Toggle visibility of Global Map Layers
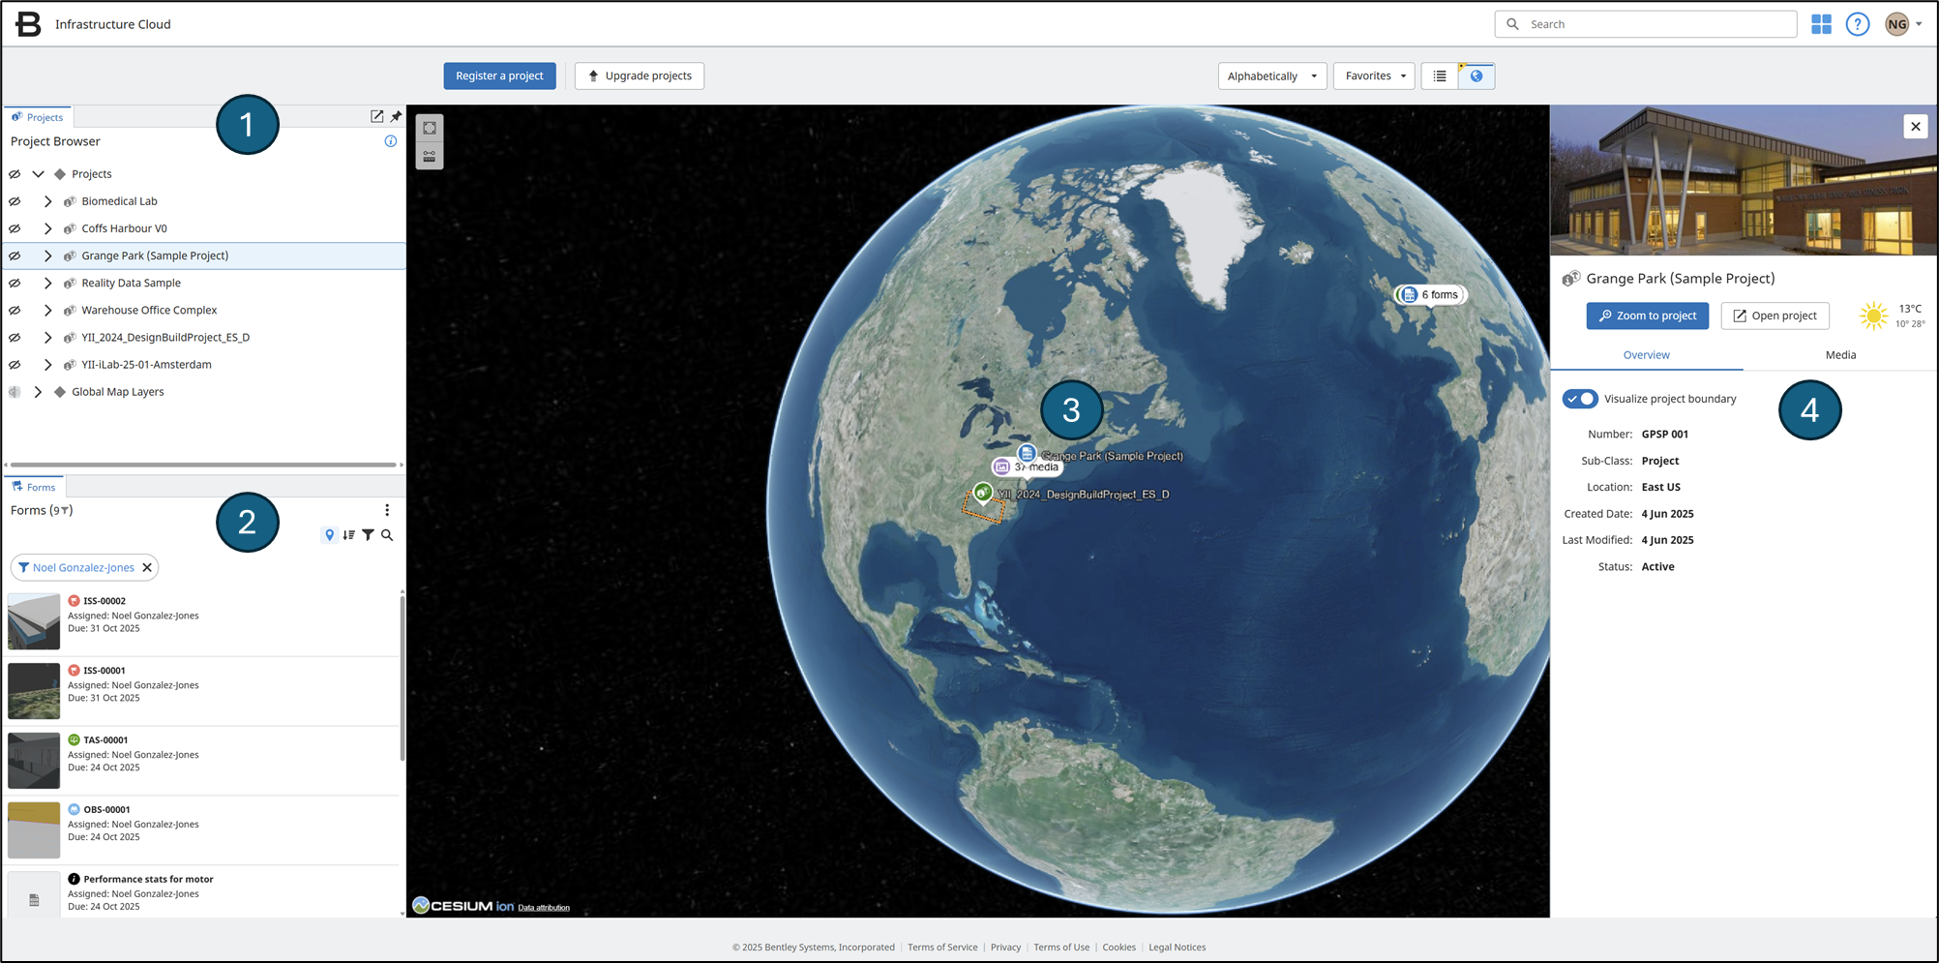 pos(14,391)
